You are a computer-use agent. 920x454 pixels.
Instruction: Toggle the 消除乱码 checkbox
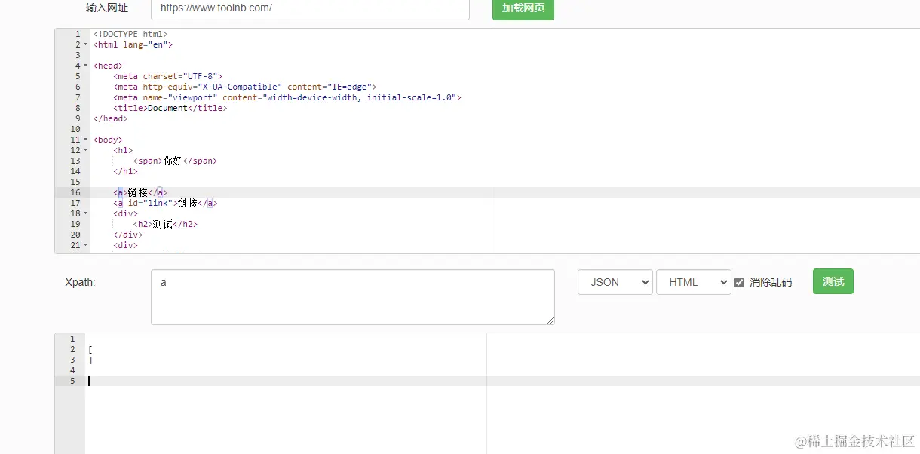pos(739,282)
